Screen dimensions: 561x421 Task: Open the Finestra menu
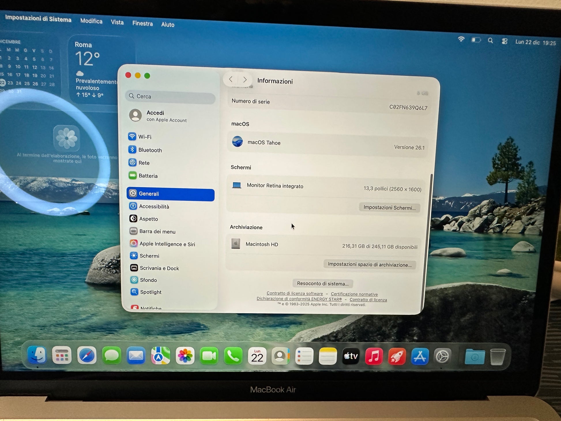click(142, 23)
